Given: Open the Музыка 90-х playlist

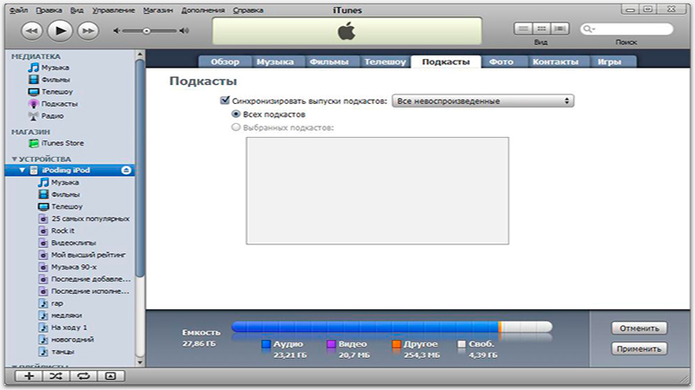Looking at the screenshot, I should (x=67, y=267).
